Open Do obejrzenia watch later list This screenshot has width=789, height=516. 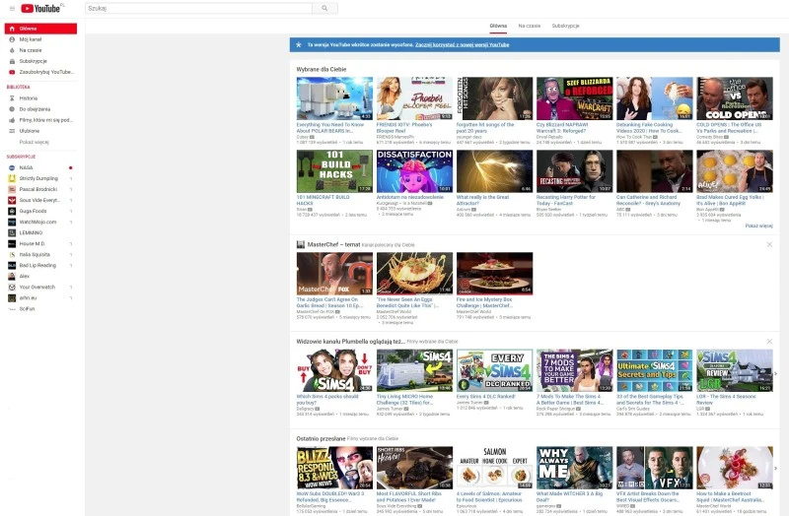pyautogui.click(x=40, y=109)
